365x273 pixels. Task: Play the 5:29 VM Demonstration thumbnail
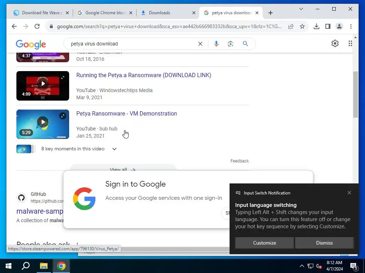43,124
